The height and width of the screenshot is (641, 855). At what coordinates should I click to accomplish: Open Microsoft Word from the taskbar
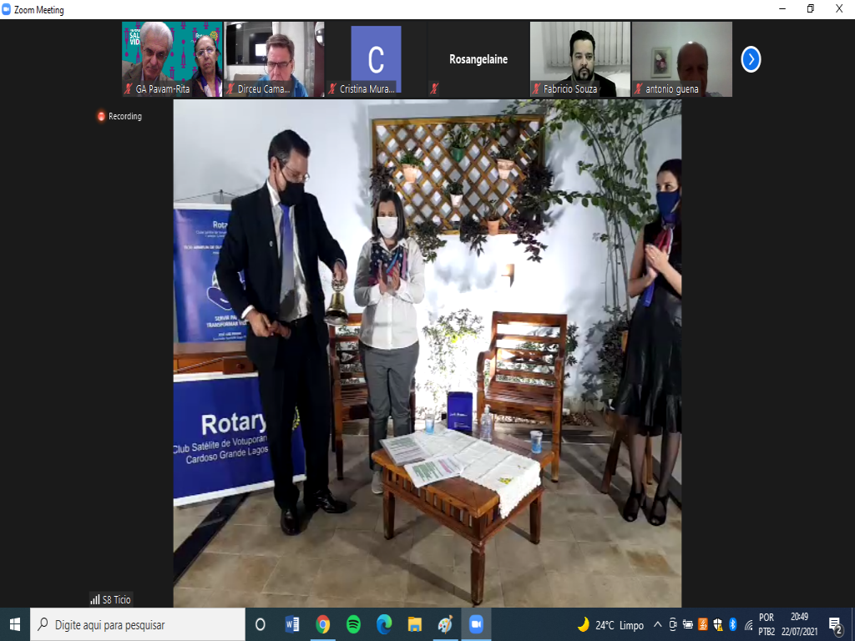(292, 624)
